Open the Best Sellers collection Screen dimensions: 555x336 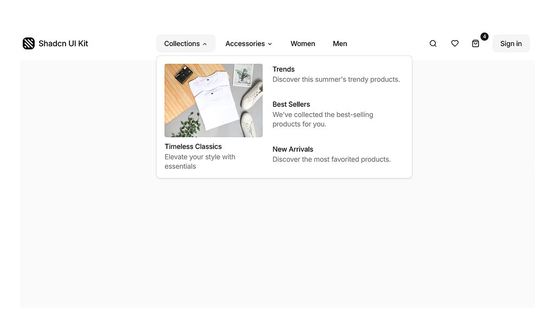[291, 104]
